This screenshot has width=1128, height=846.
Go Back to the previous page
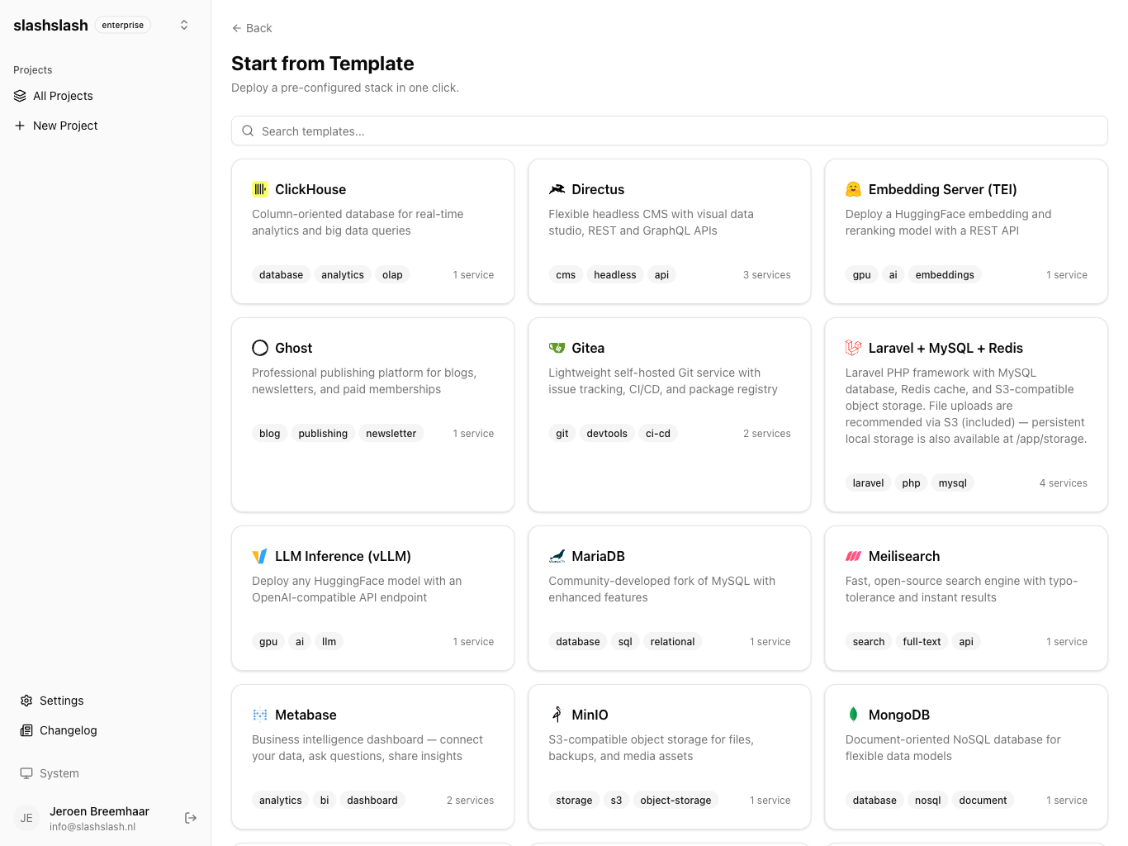point(252,28)
